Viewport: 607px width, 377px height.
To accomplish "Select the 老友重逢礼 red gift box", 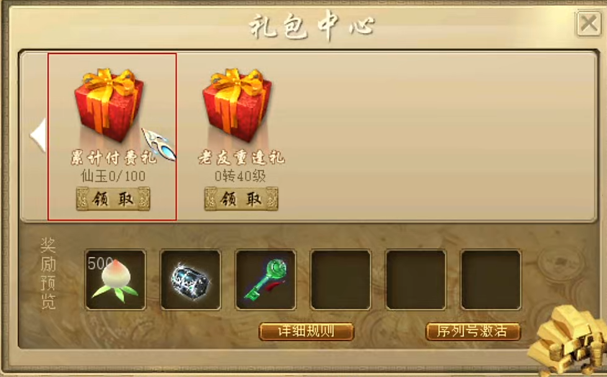I will [x=237, y=104].
